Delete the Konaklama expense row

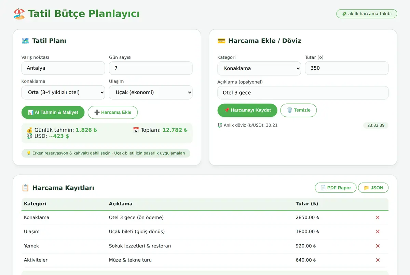(x=378, y=218)
